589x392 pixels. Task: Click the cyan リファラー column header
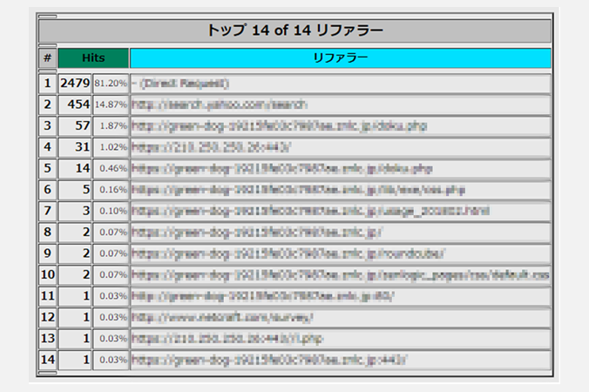[x=340, y=58]
